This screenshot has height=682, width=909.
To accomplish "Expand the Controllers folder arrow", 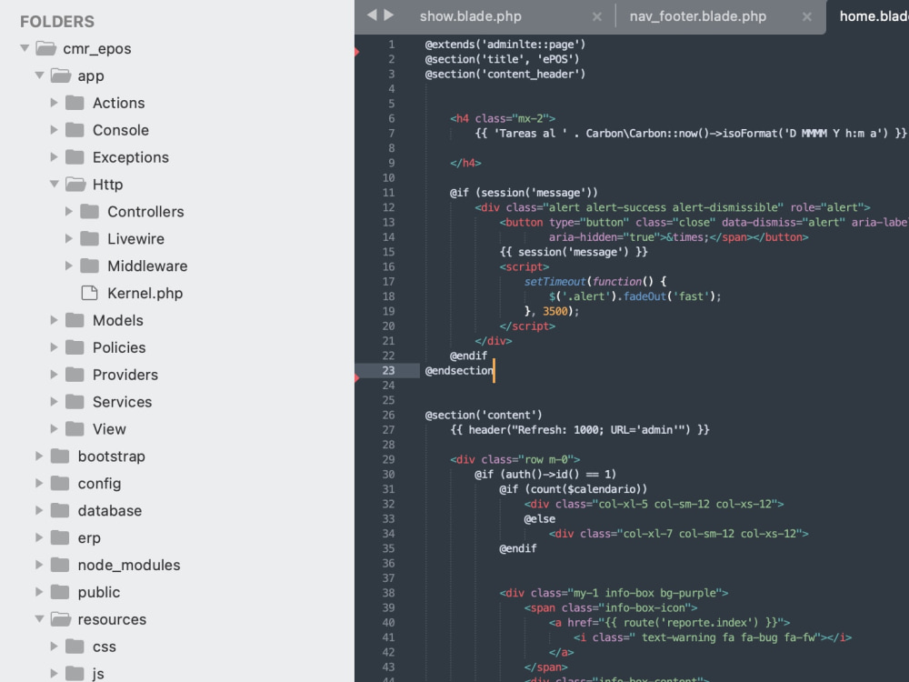I will (x=69, y=211).
